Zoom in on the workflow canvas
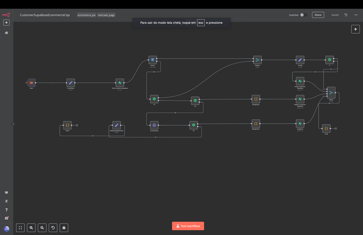This screenshot has width=363, height=235. pos(31,228)
